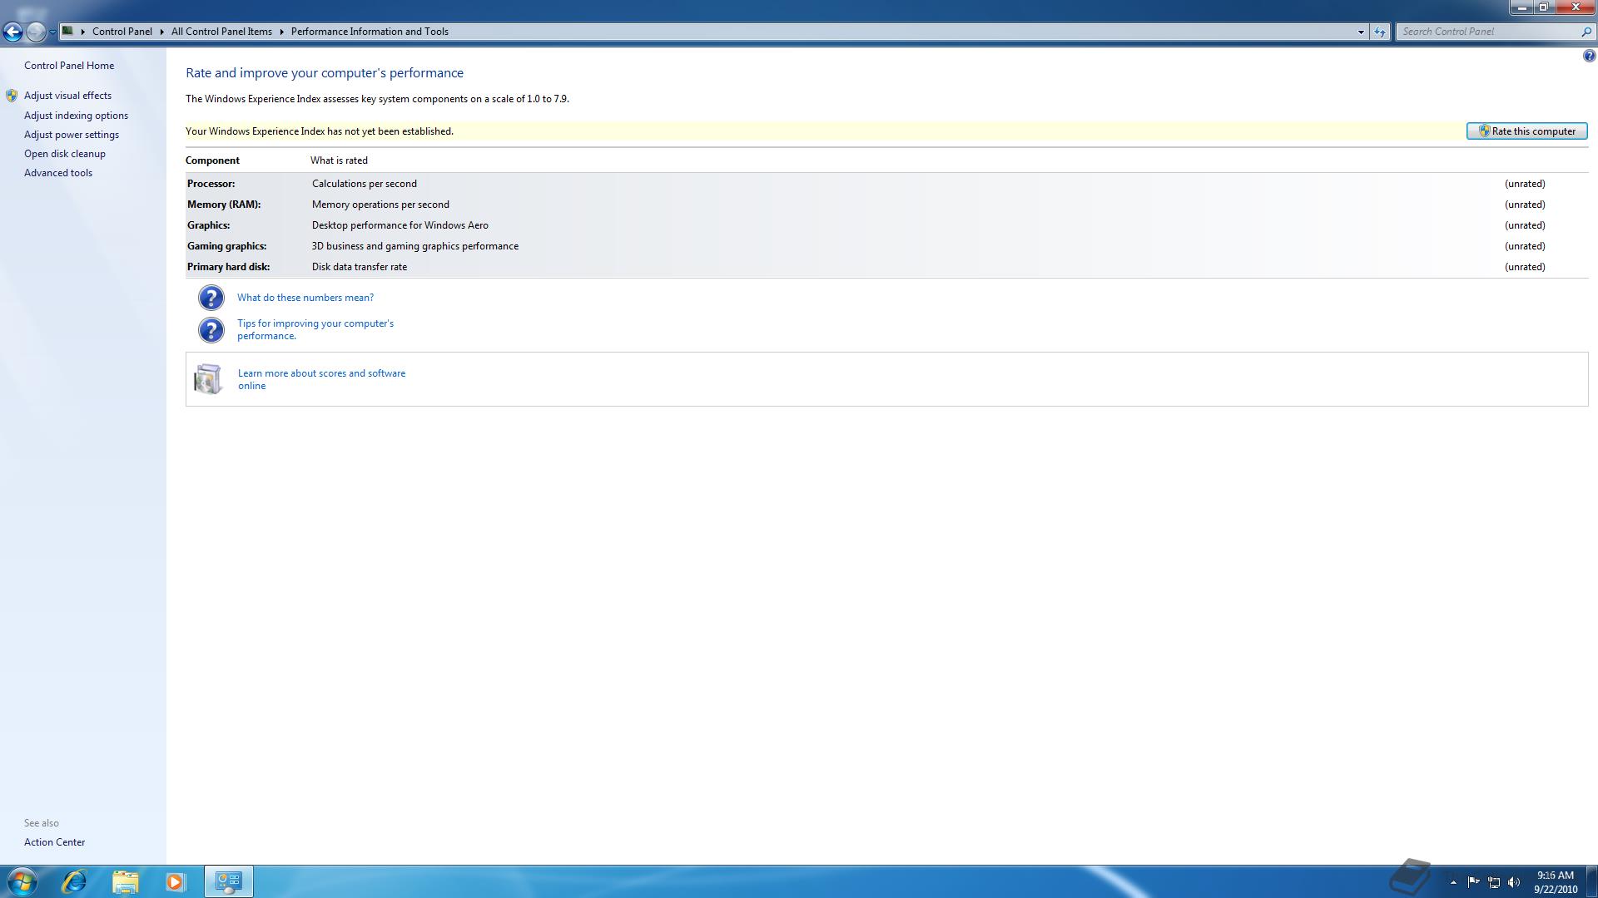This screenshot has height=898, width=1598.
Task: Click the volume speaker tray icon
Action: (1514, 882)
